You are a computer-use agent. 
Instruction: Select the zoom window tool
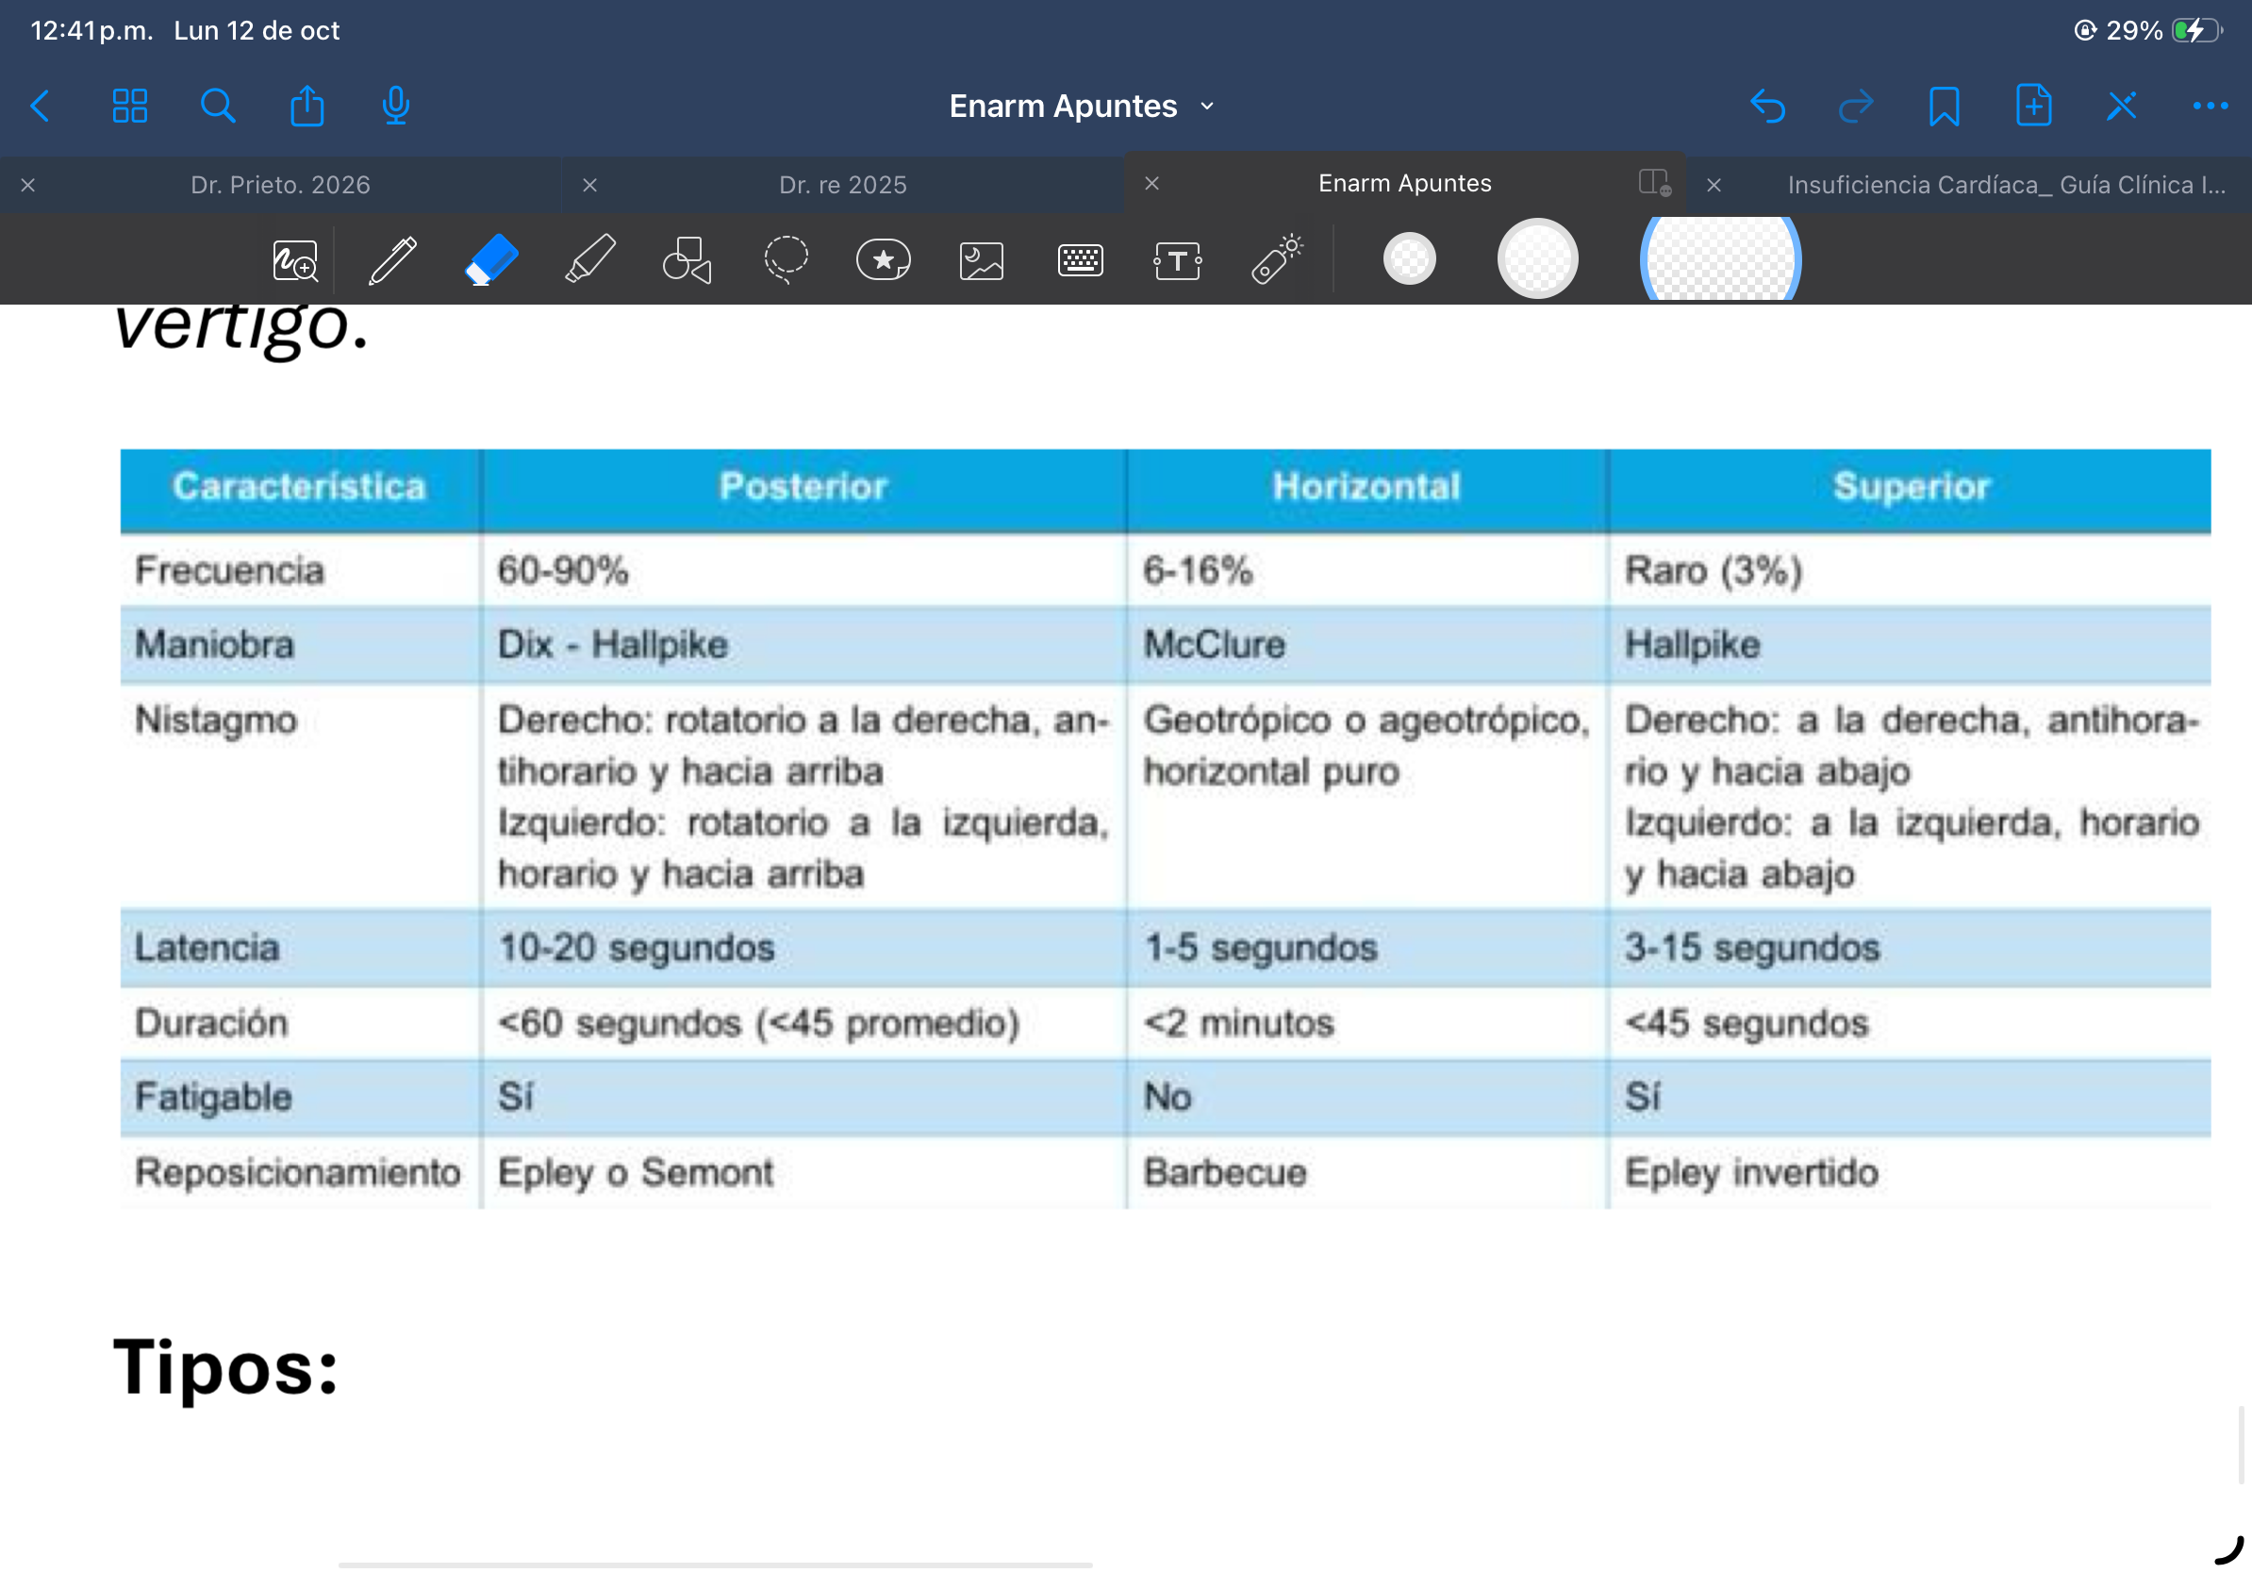click(295, 261)
